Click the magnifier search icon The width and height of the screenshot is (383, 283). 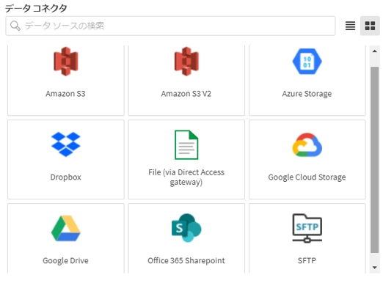pyautogui.click(x=15, y=26)
